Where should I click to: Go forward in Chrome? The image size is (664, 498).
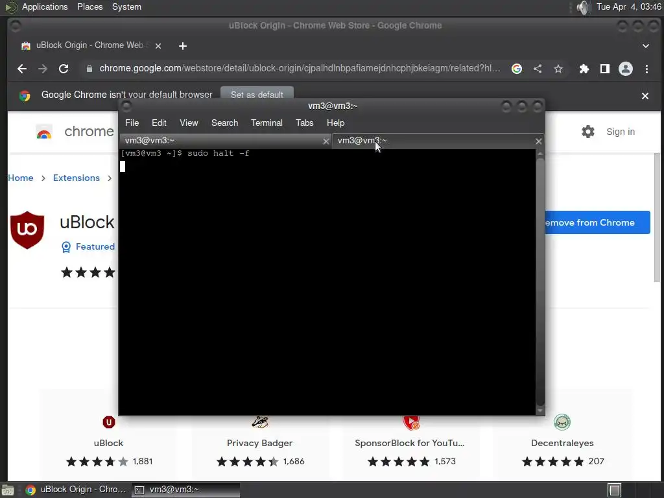(x=42, y=69)
